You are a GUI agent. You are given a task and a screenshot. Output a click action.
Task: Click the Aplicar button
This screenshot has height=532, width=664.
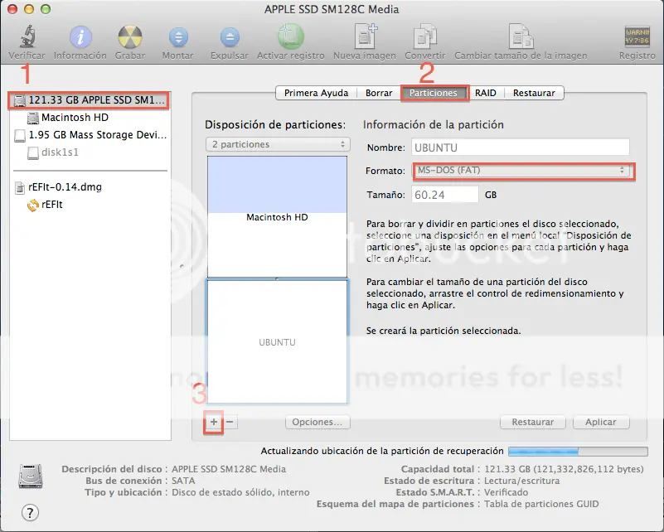click(x=601, y=422)
